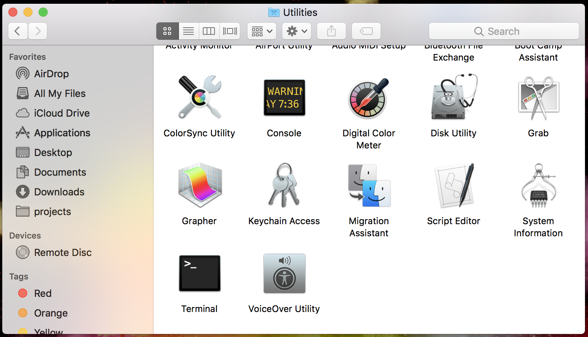Launch the Console app icon
The height and width of the screenshot is (337, 588).
284,97
